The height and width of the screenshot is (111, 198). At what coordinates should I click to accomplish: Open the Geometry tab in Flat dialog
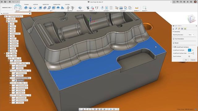176,29
